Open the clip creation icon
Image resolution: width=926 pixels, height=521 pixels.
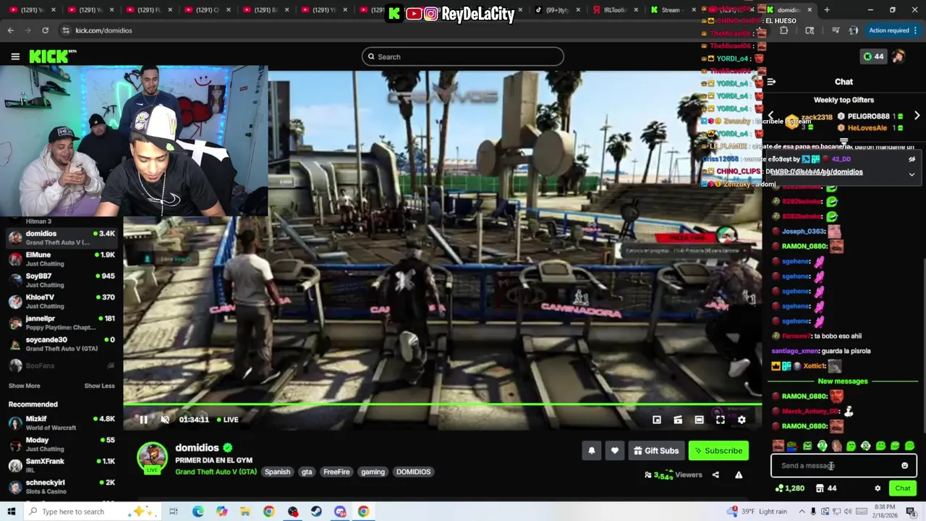coord(678,420)
